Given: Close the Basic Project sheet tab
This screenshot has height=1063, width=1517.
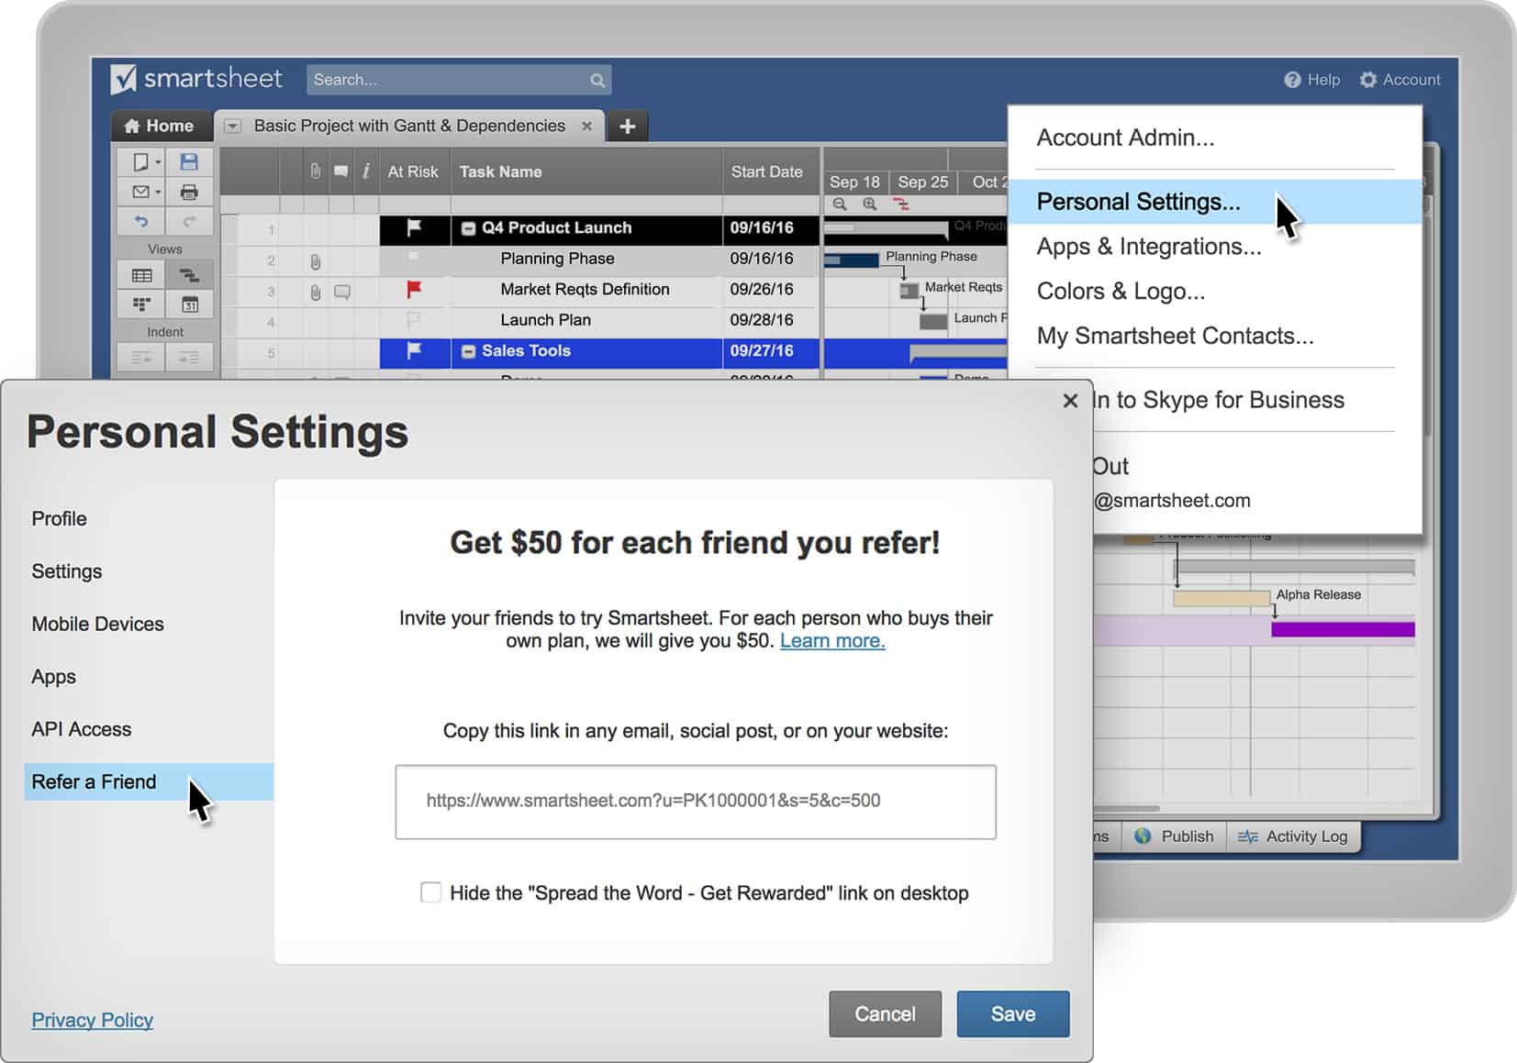Looking at the screenshot, I should coord(586,127).
